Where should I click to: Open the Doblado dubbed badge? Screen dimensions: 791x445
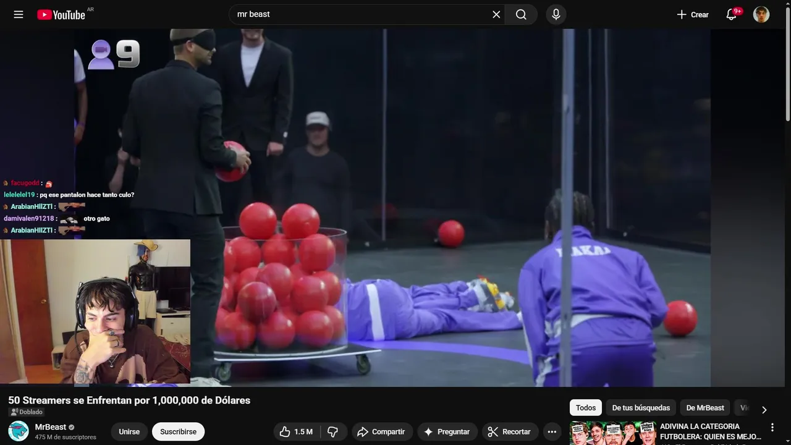(27, 412)
